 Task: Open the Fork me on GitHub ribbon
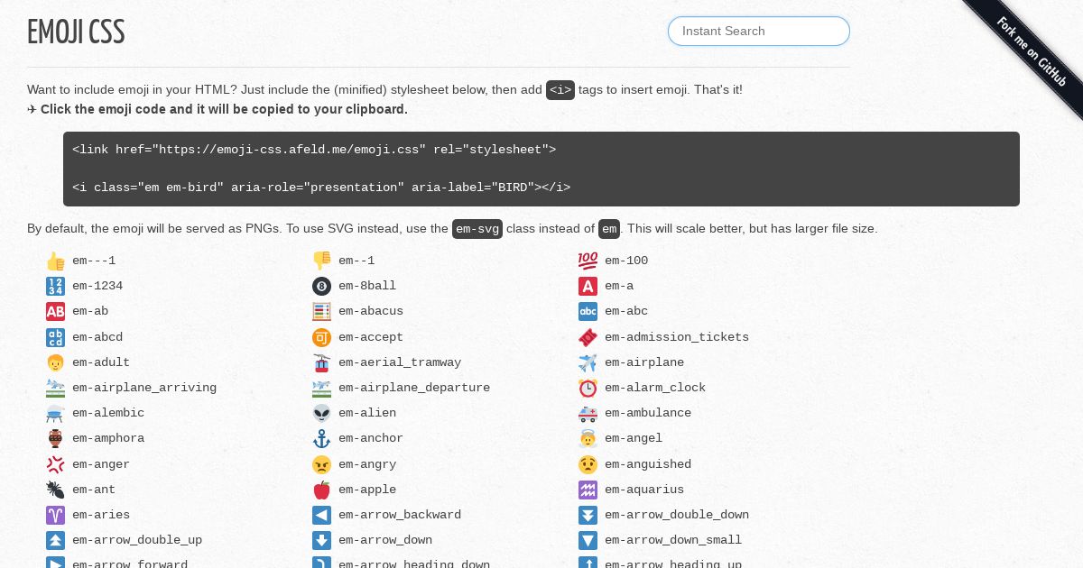coord(1033,52)
